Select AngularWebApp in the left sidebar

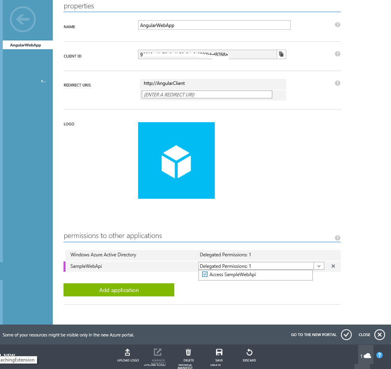(x=28, y=45)
